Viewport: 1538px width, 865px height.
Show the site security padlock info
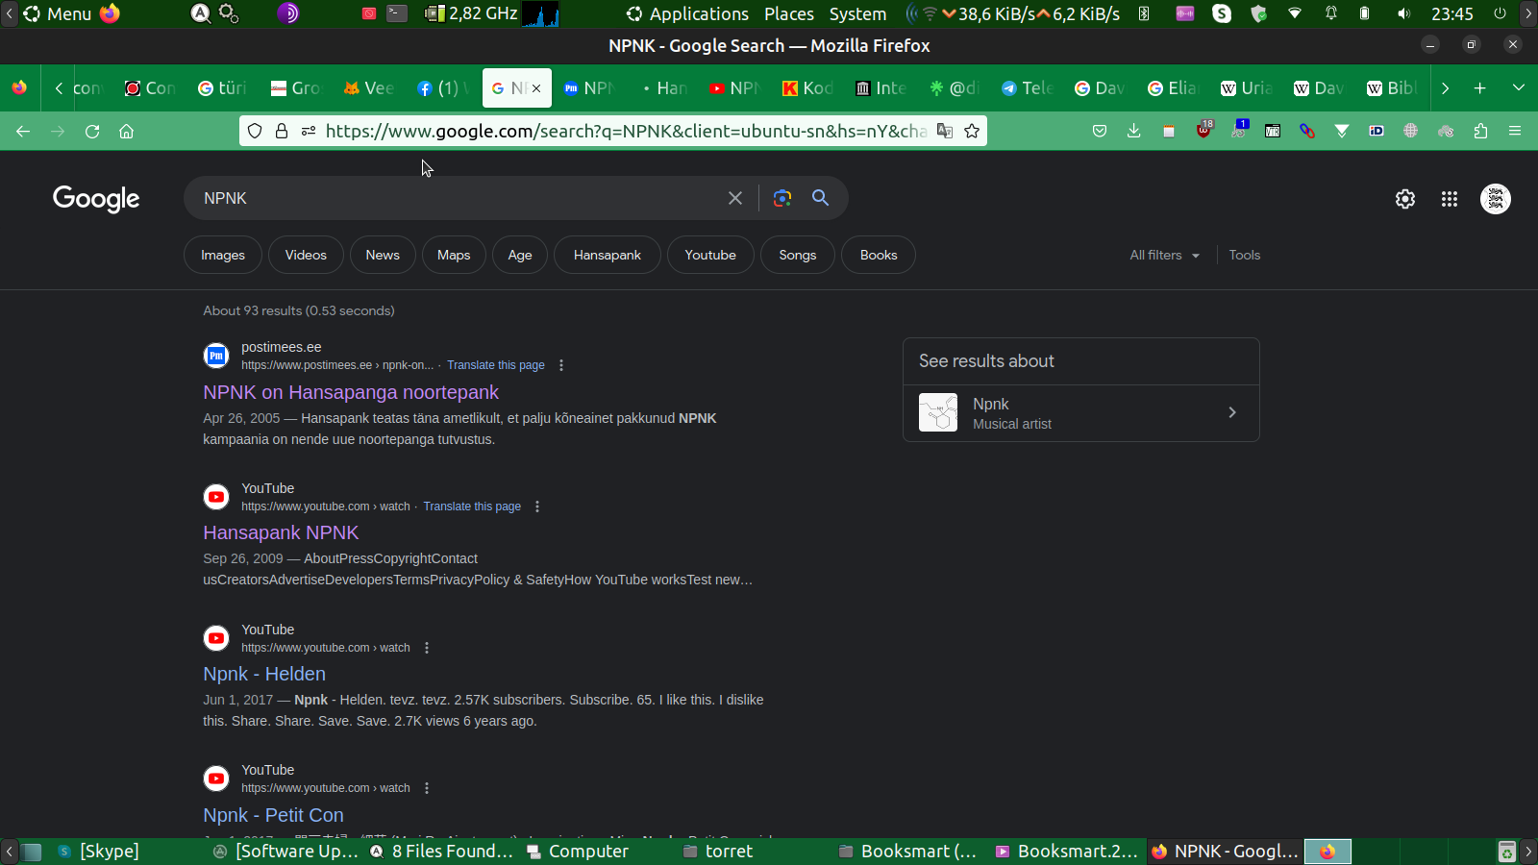tap(282, 132)
